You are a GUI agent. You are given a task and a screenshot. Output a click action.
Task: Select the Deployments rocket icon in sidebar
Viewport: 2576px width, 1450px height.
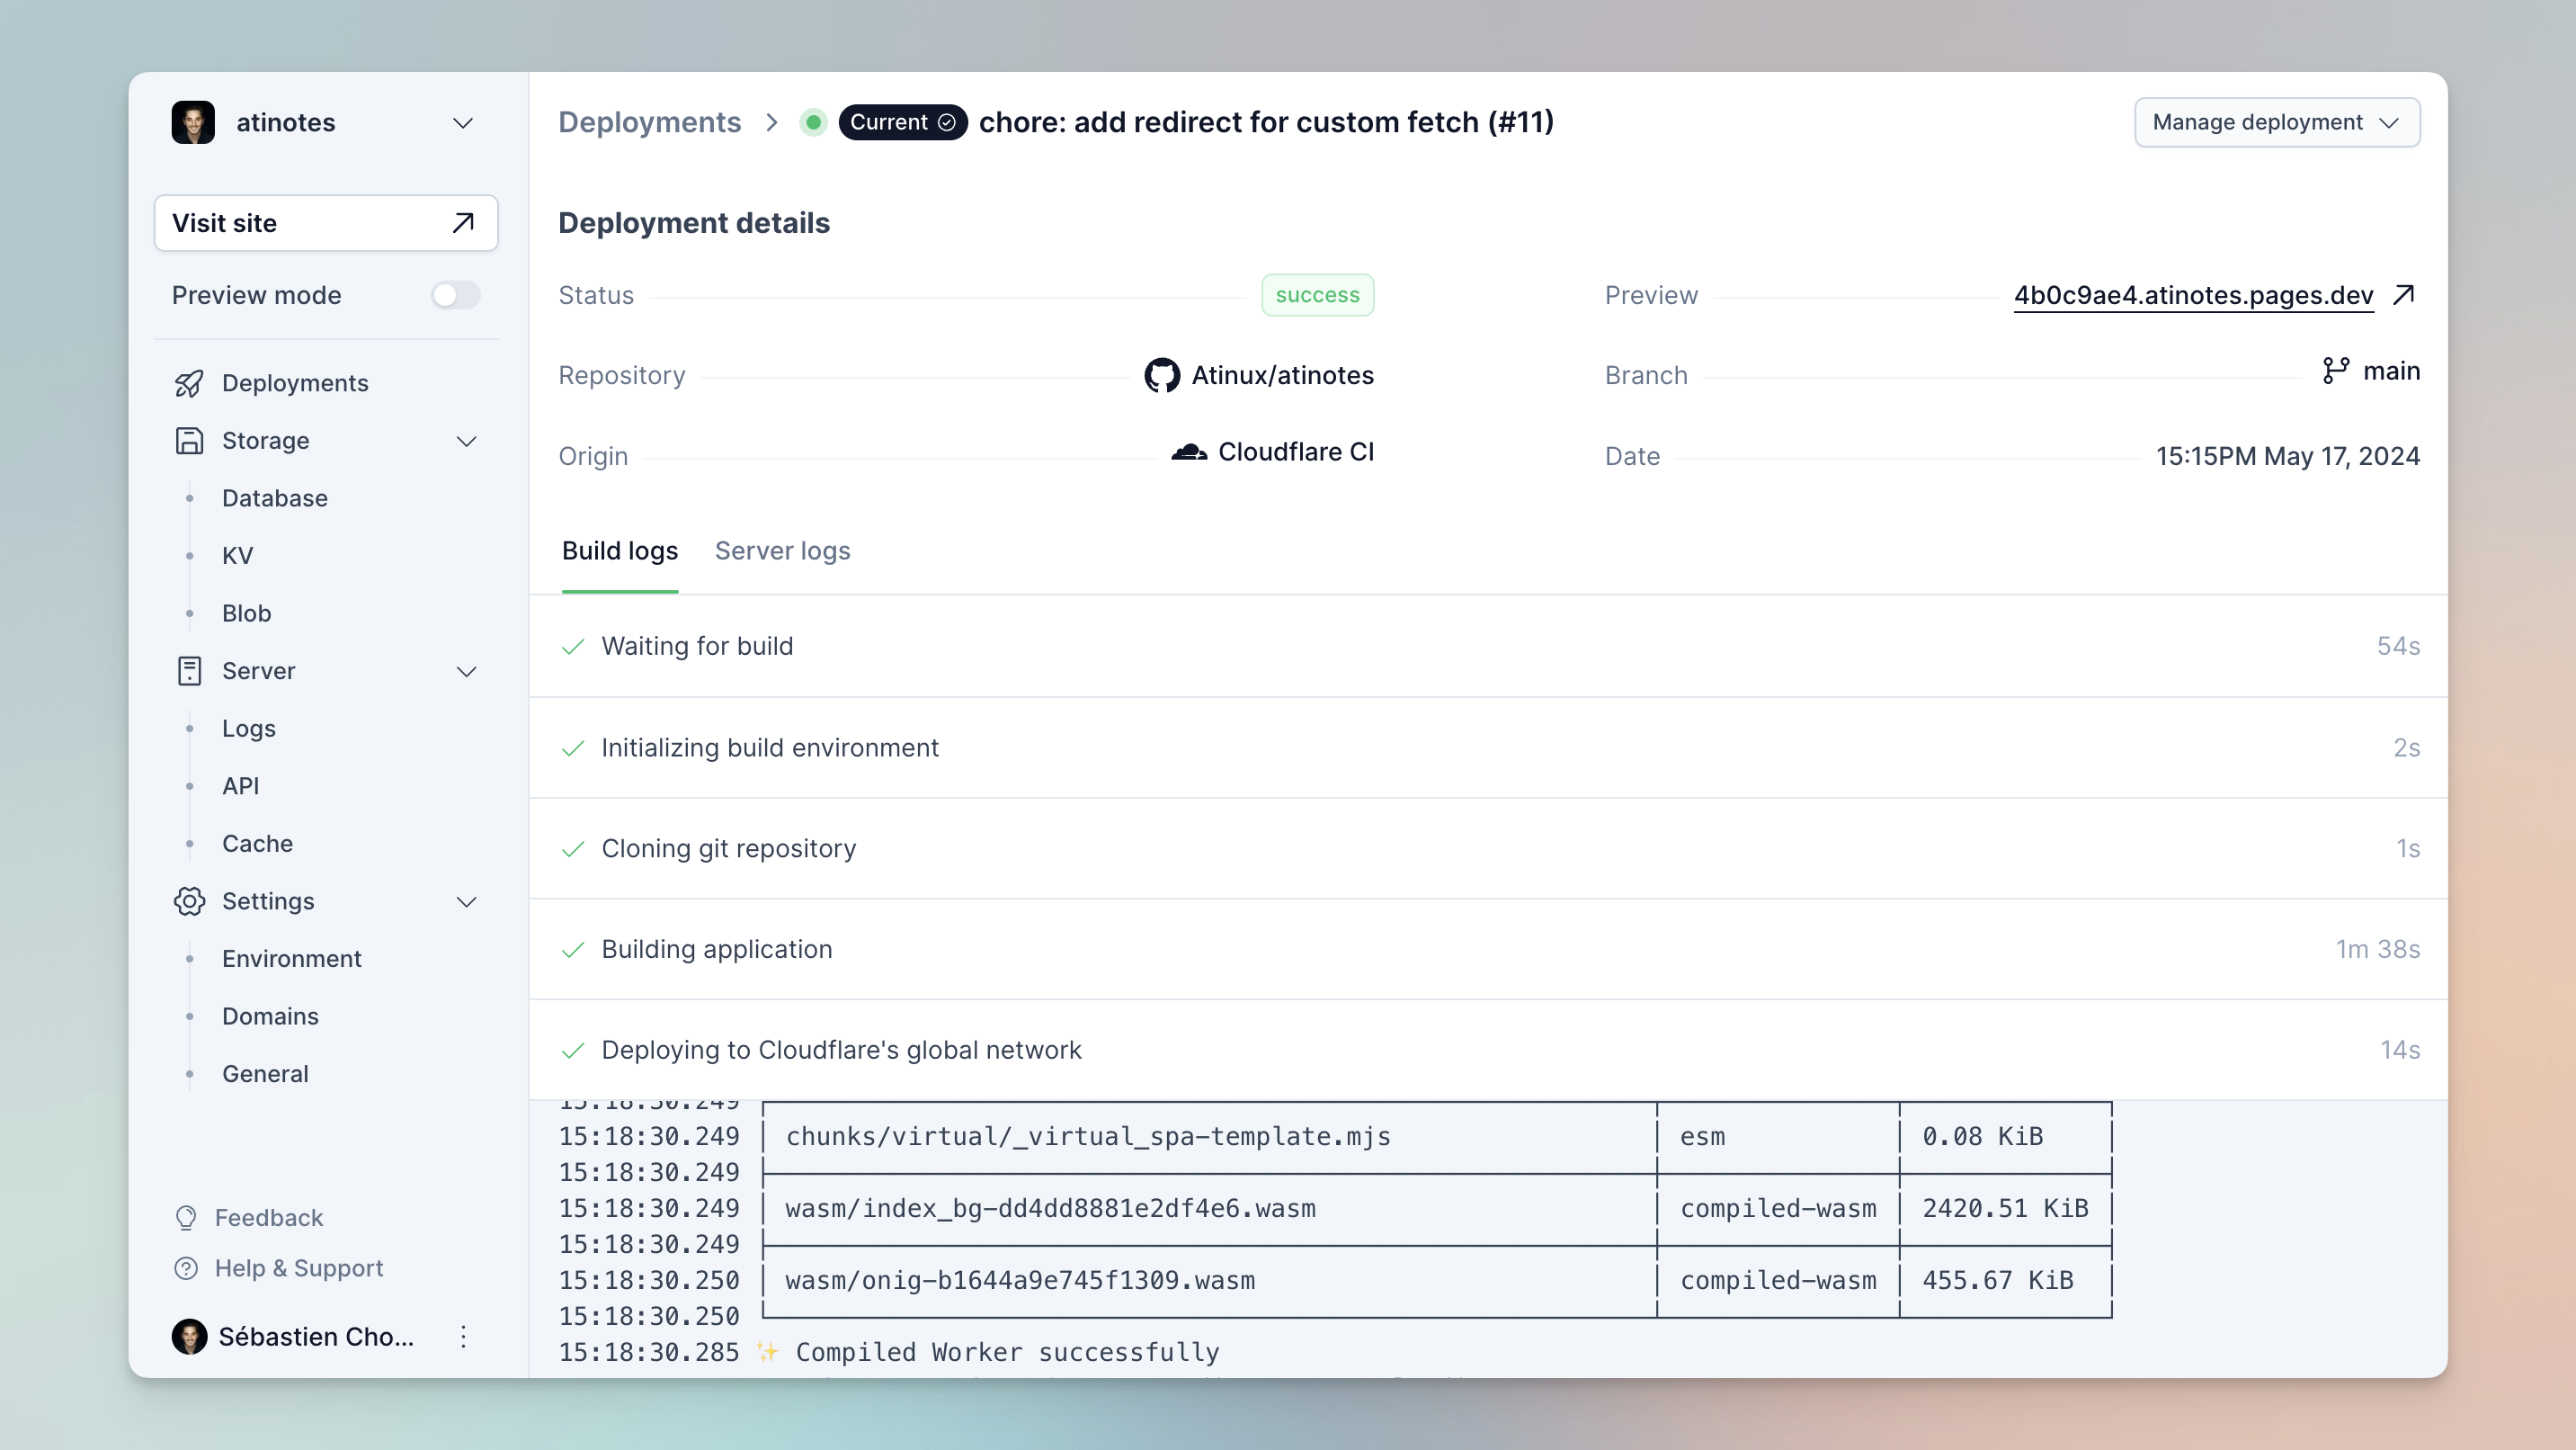click(190, 383)
